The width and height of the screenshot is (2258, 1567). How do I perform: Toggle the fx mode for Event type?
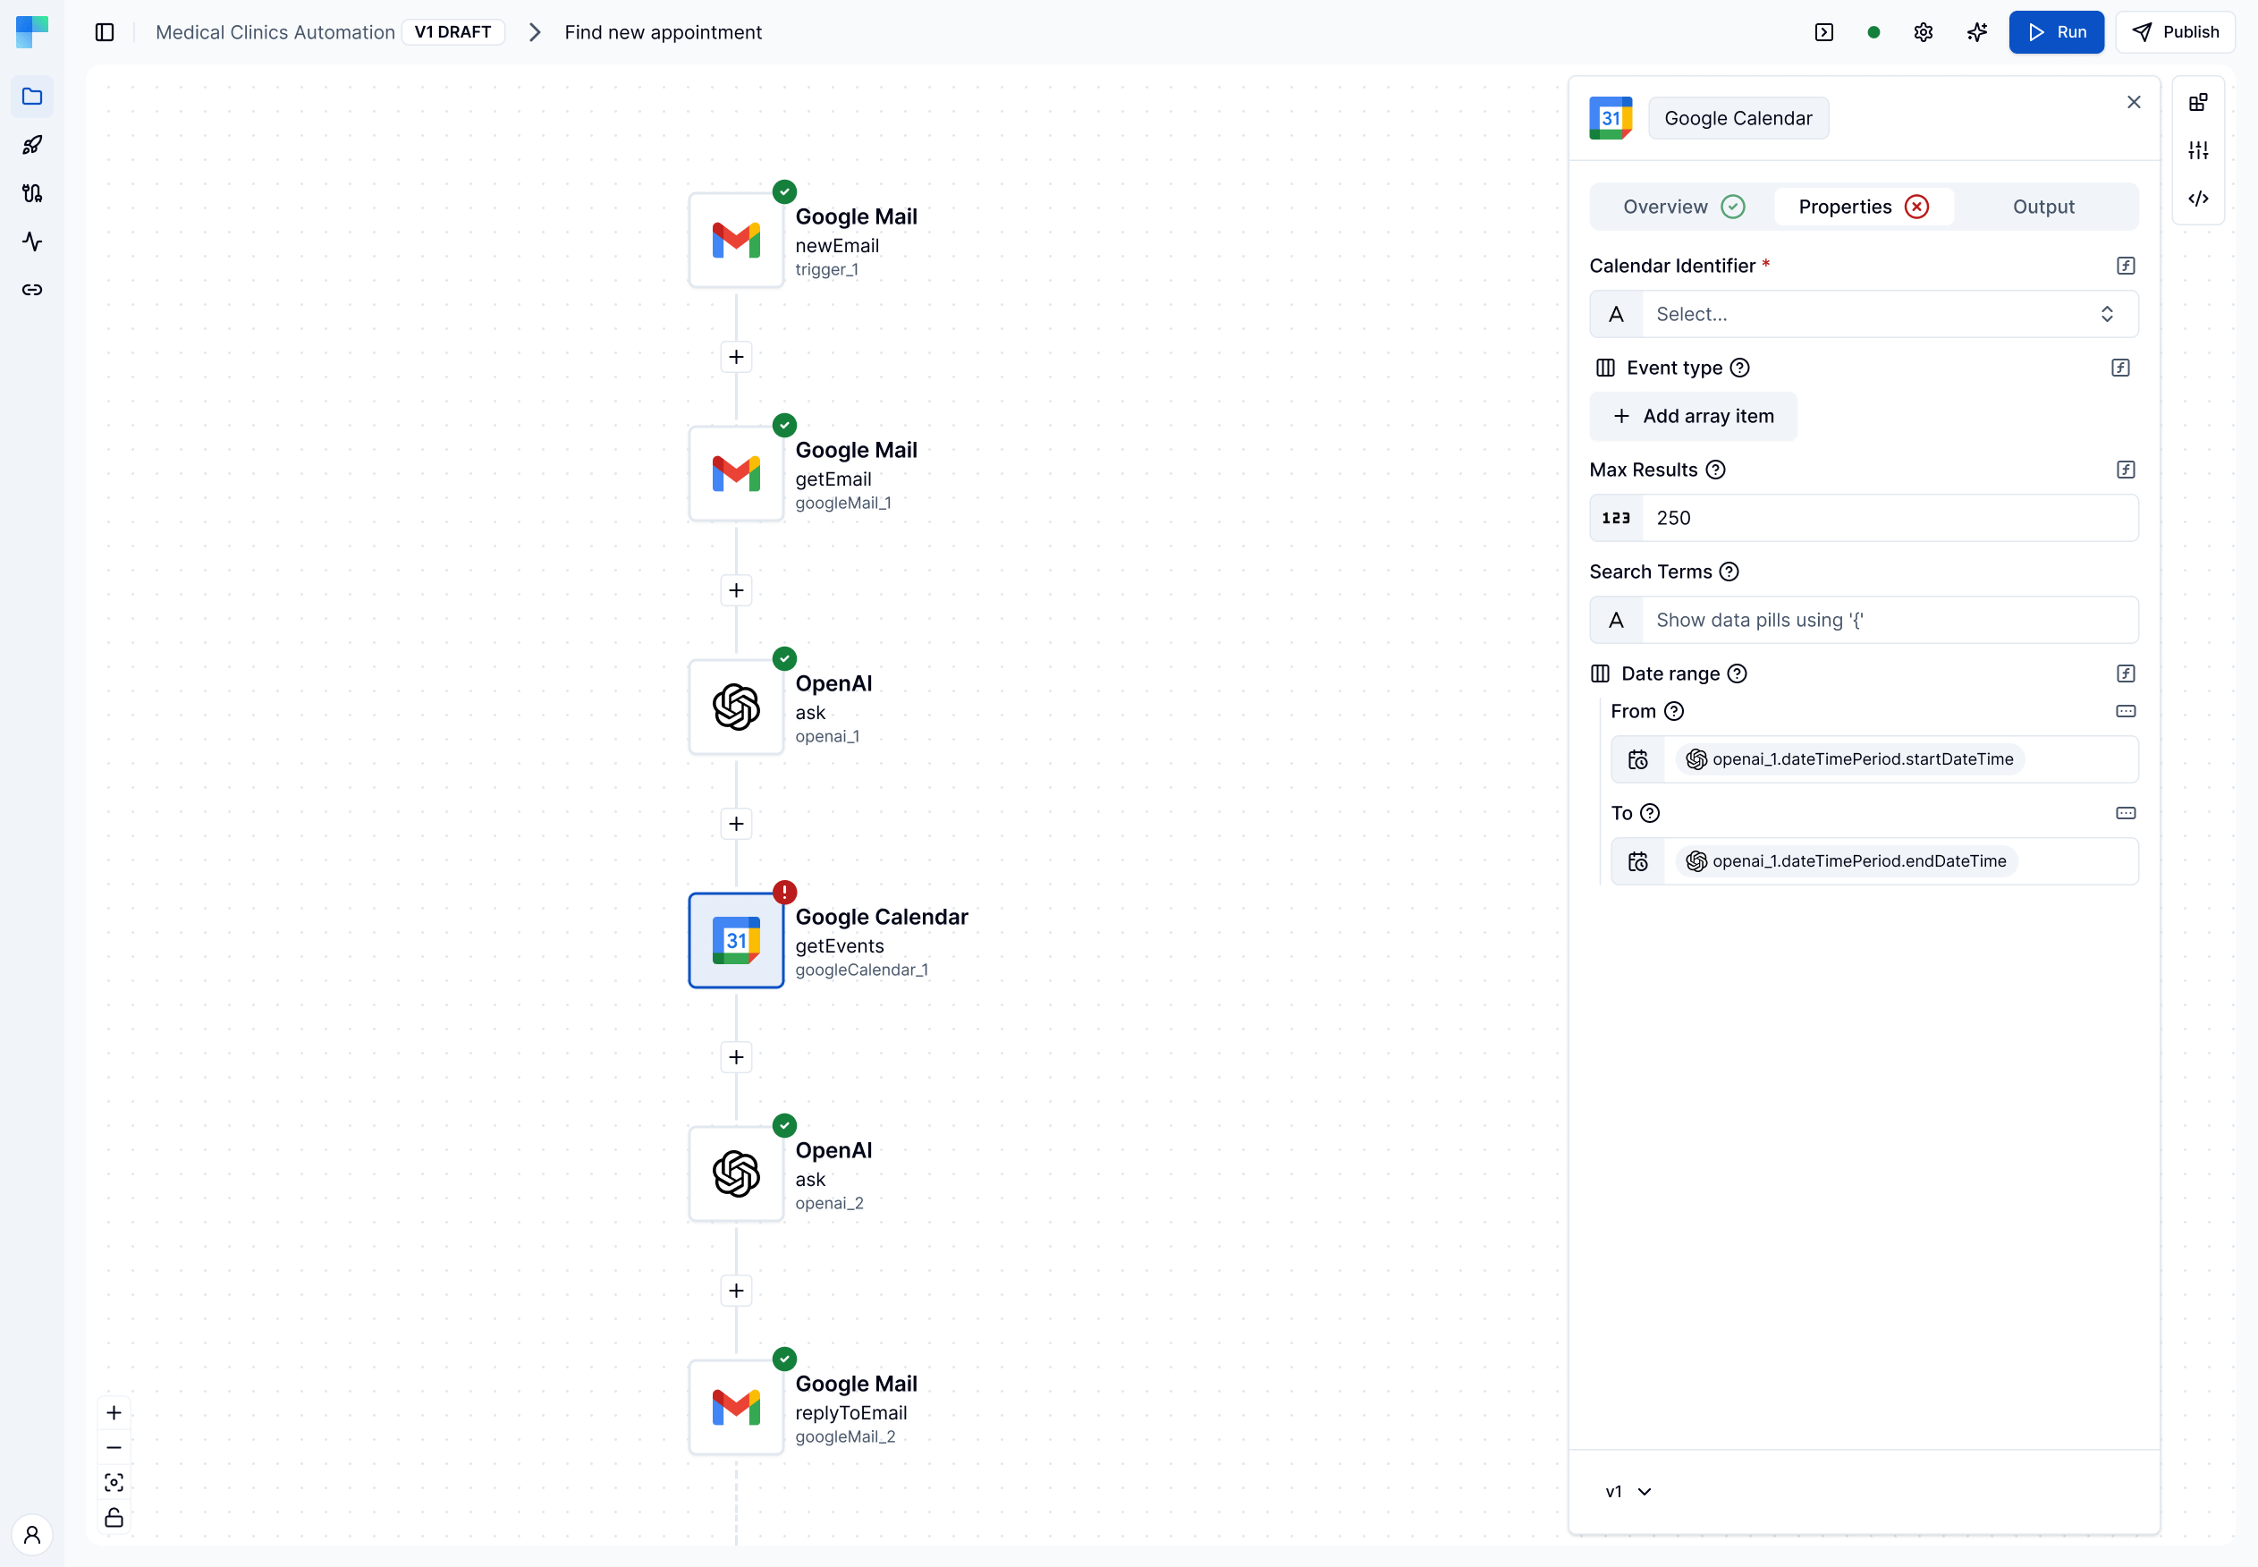tap(2120, 368)
